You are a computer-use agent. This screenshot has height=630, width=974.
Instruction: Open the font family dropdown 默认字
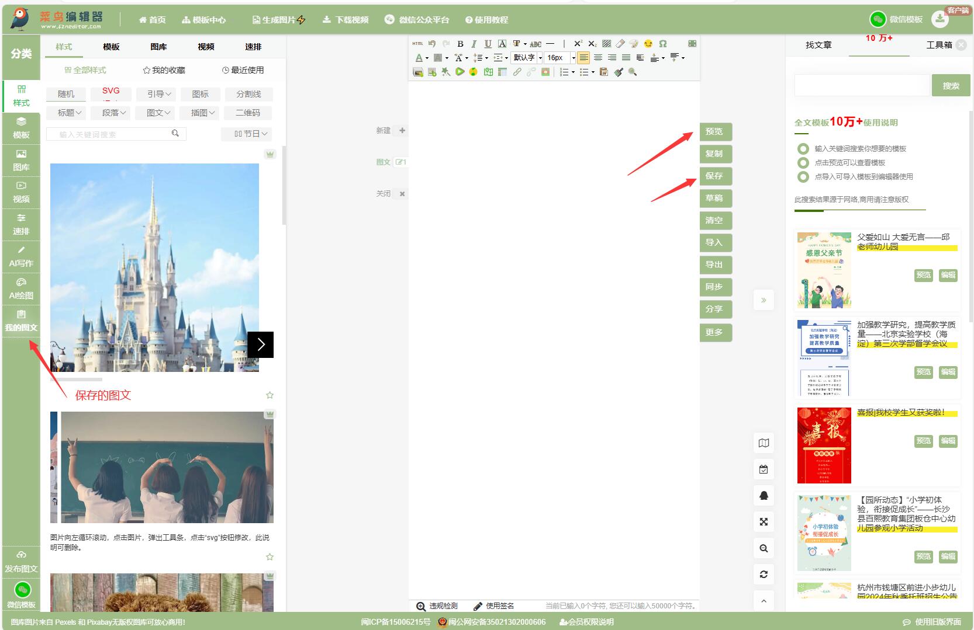527,58
